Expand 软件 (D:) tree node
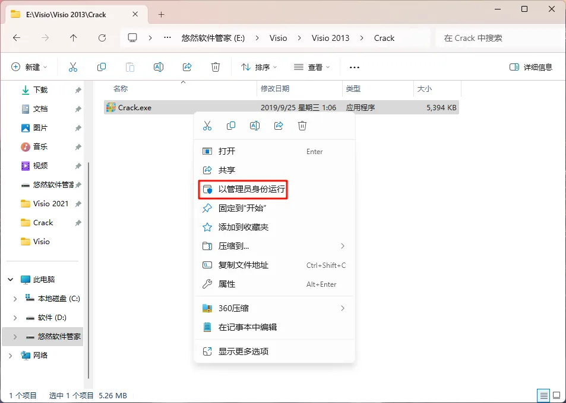The height and width of the screenshot is (403, 566). point(15,318)
